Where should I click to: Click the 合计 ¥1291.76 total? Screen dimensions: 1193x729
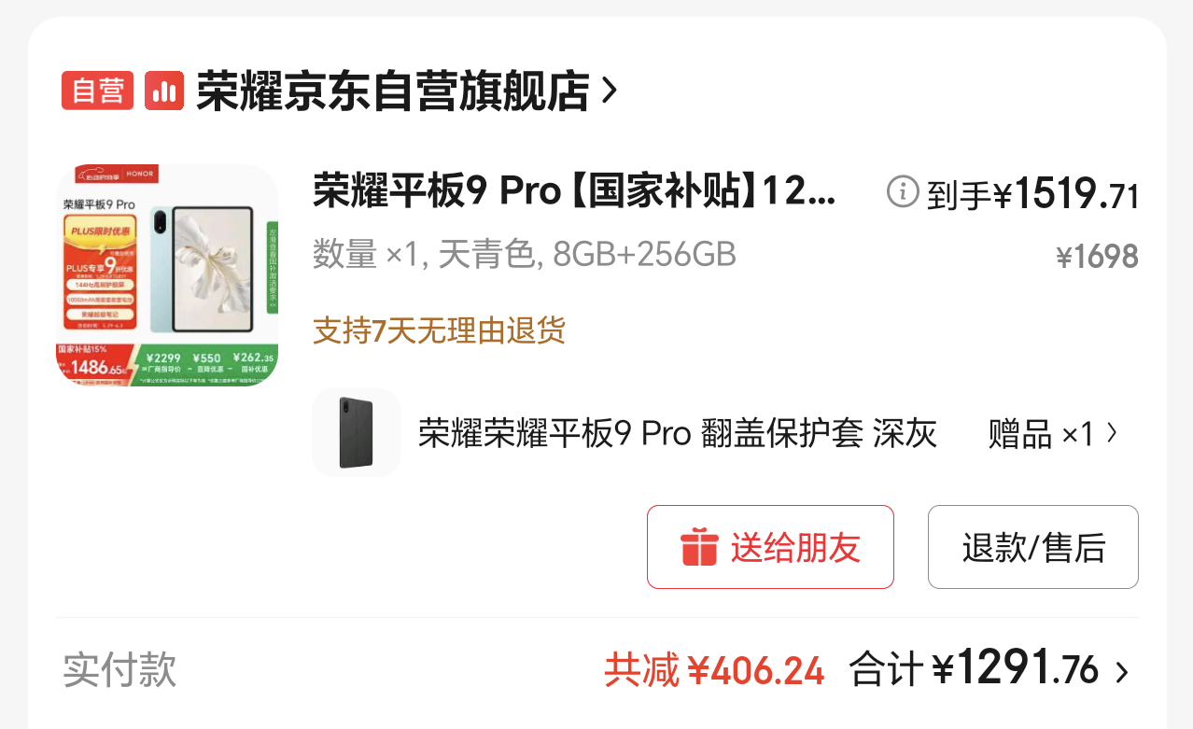point(975,669)
